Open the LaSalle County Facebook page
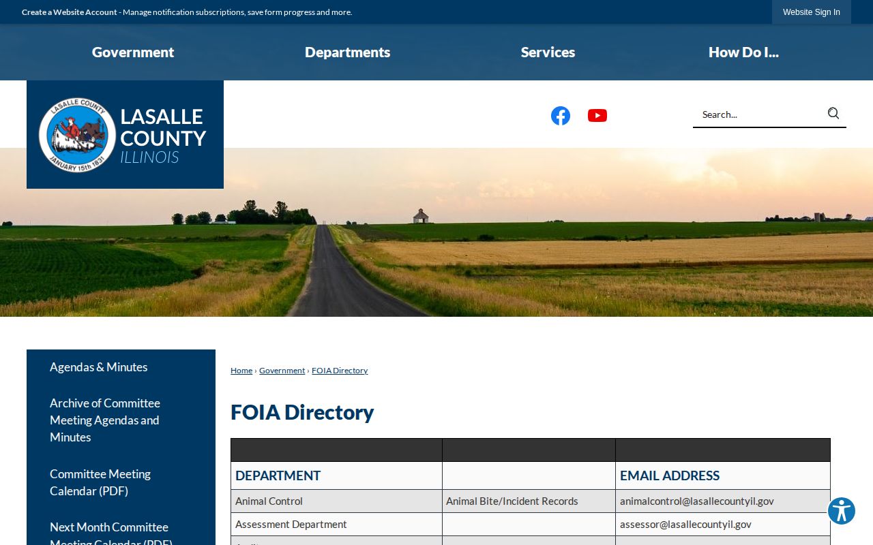Screen dimensions: 873x545 [561, 116]
